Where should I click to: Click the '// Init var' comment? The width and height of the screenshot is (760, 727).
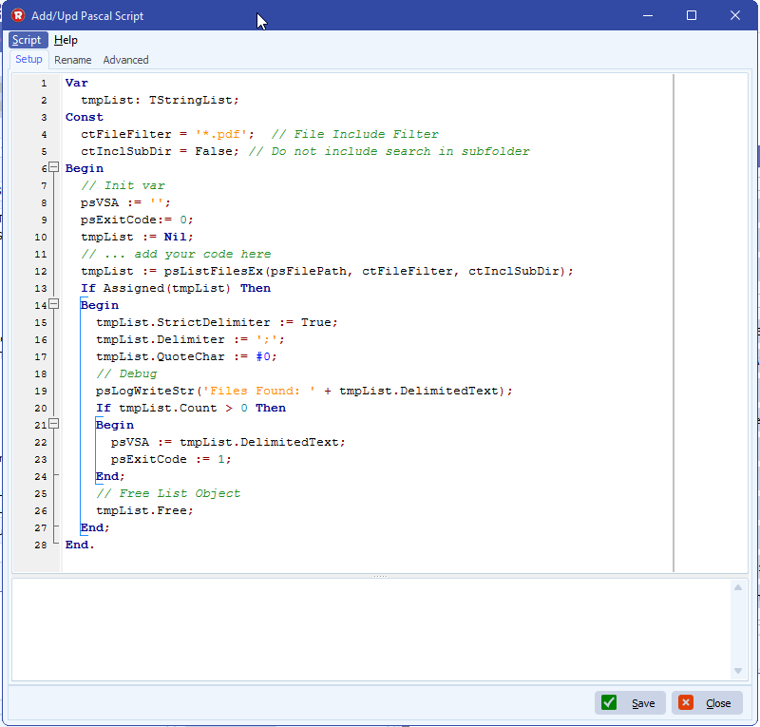123,185
